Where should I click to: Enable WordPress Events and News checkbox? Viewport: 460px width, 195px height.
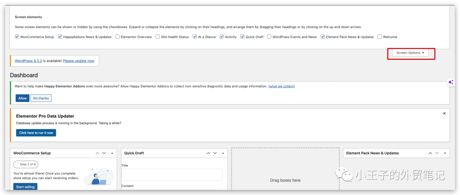click(269, 37)
